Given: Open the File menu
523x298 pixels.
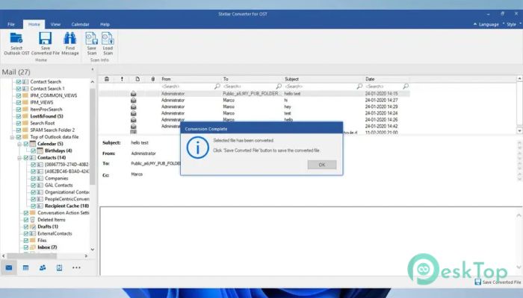Looking at the screenshot, I should tap(11, 25).
